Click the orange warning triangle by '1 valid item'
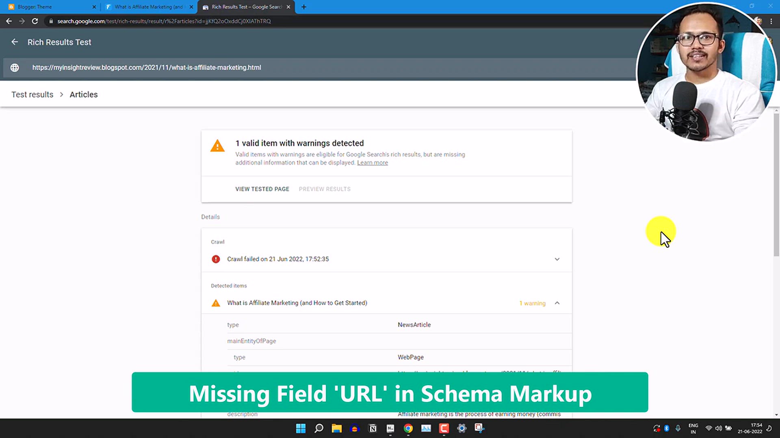This screenshot has height=438, width=780. 217,146
